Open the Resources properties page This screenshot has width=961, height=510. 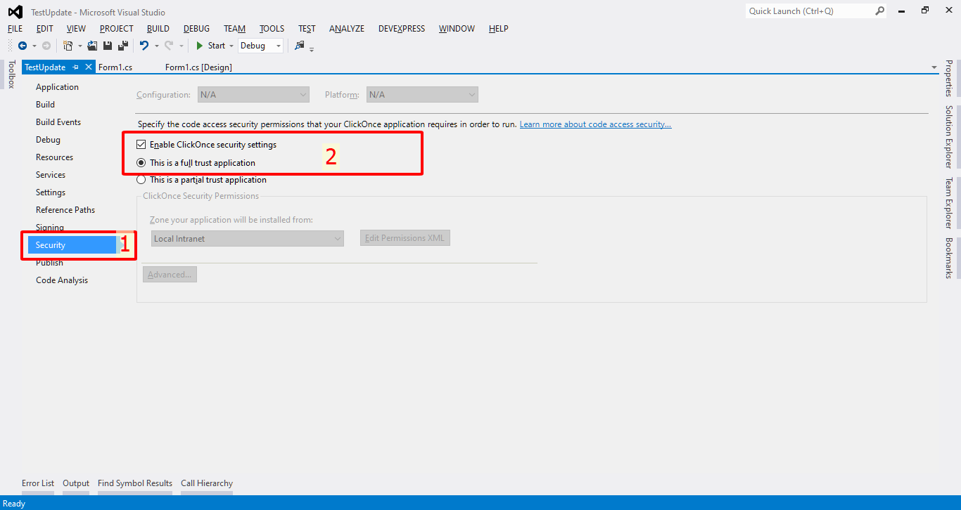(54, 157)
